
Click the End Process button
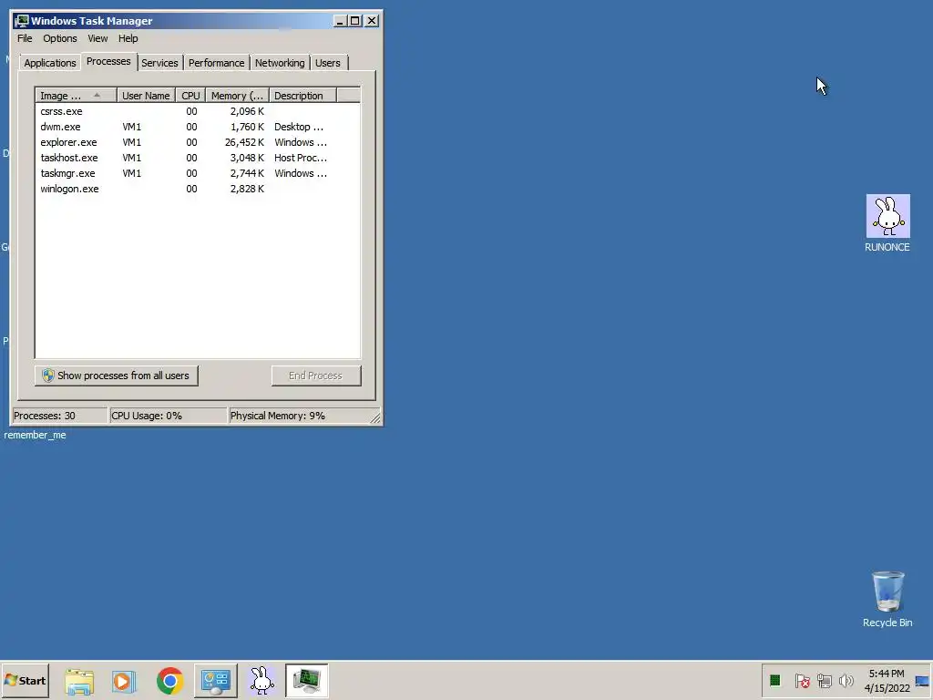point(316,376)
